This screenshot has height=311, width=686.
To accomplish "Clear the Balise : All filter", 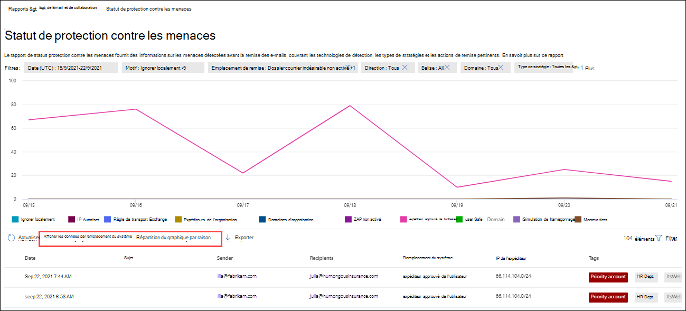I will coord(447,68).
